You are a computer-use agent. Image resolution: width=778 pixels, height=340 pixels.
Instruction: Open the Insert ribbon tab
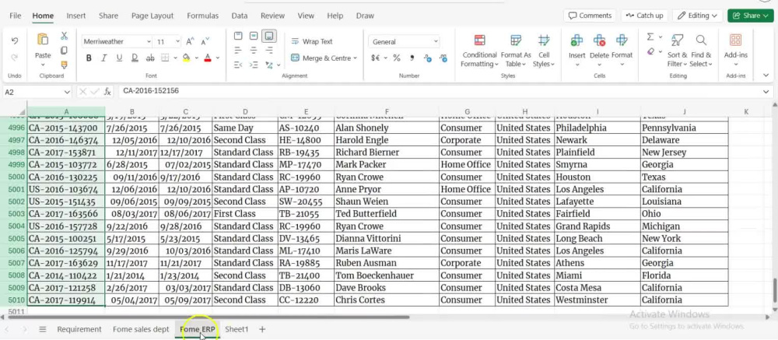tap(76, 16)
